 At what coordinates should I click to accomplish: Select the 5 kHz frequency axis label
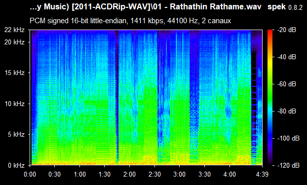(16, 134)
